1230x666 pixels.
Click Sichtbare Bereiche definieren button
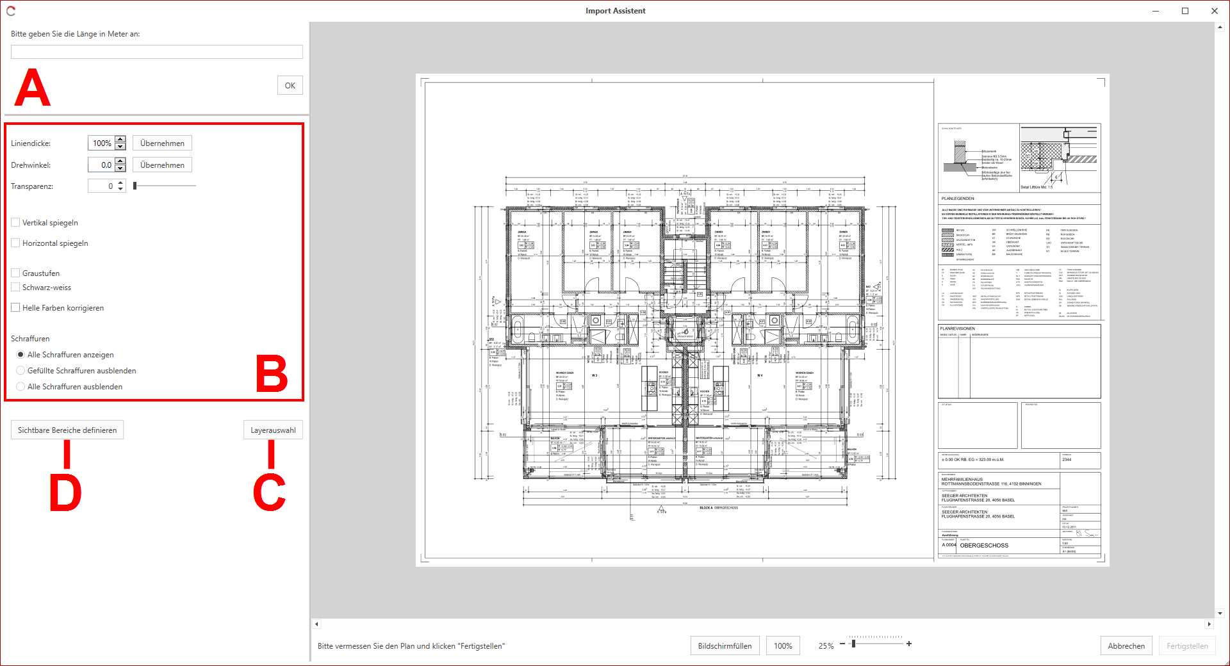67,430
